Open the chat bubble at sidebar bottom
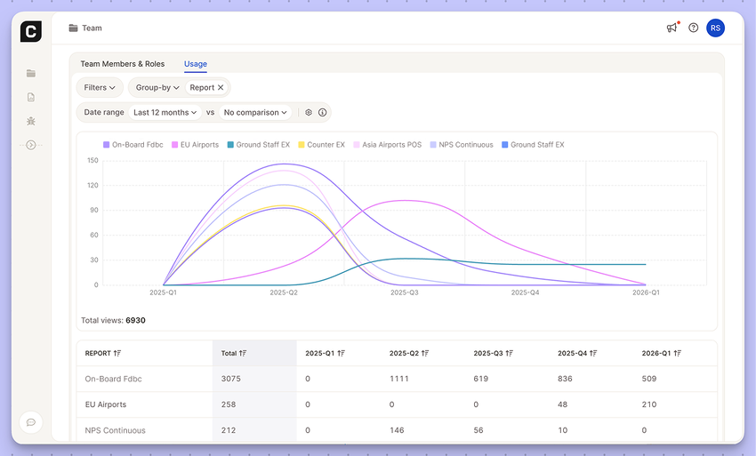Screen dimensions: 756x456 point(31,422)
